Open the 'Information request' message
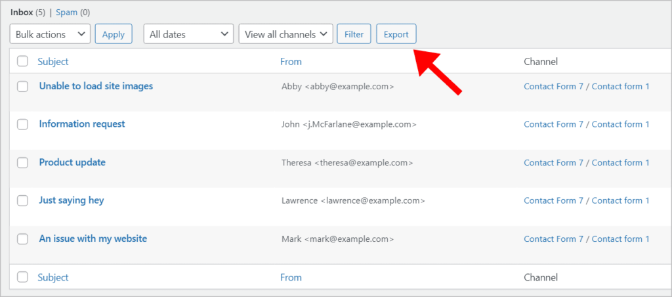The height and width of the screenshot is (297, 672). point(82,124)
